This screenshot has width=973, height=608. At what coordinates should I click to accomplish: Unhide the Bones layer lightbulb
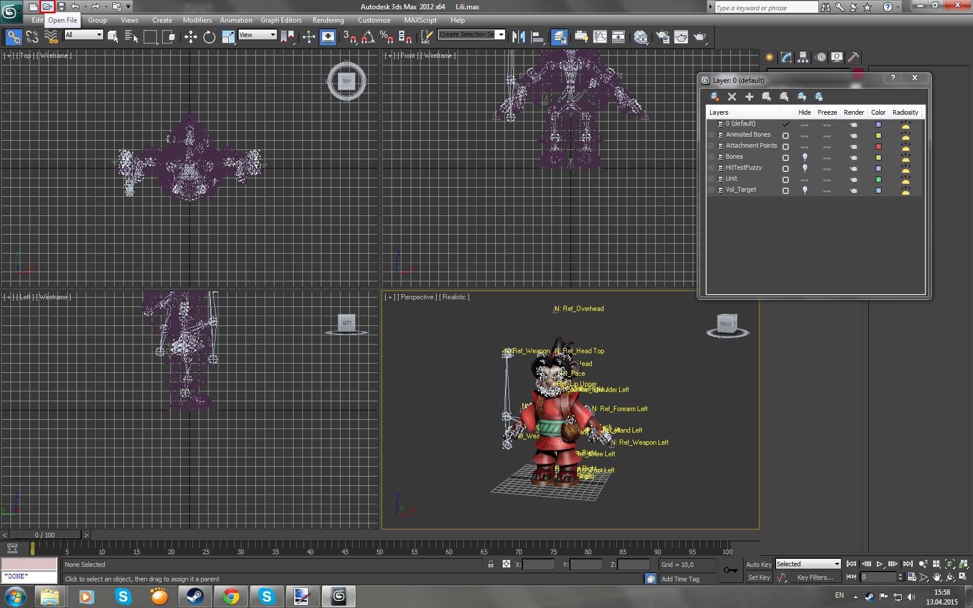tap(804, 157)
